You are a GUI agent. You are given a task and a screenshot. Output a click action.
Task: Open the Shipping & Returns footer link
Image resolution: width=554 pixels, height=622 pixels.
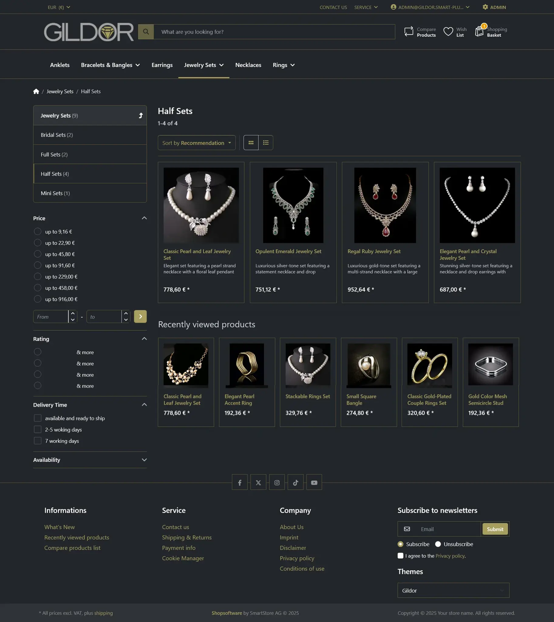187,537
